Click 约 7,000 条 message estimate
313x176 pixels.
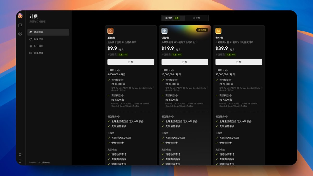point(226,100)
